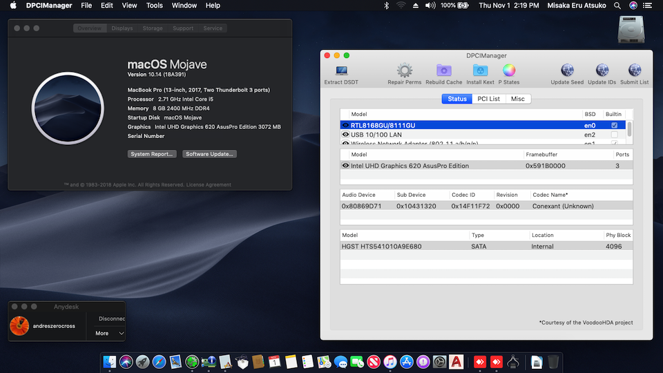Click framebuffer value 0x591B0000
Image resolution: width=663 pixels, height=373 pixels.
pos(545,166)
